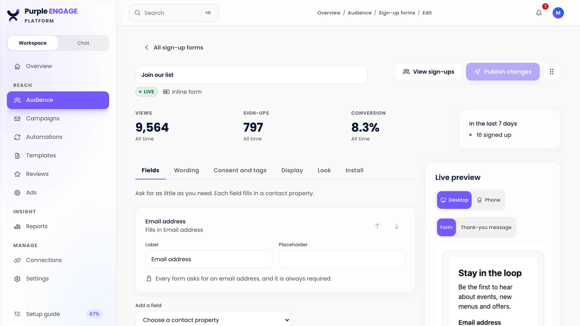Image resolution: width=580 pixels, height=326 pixels.
Task: Open the Consent and tags tab
Action: 240,170
